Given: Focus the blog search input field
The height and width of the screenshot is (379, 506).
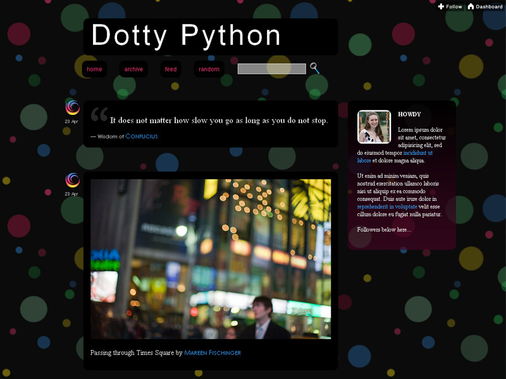Looking at the screenshot, I should pos(272,69).
